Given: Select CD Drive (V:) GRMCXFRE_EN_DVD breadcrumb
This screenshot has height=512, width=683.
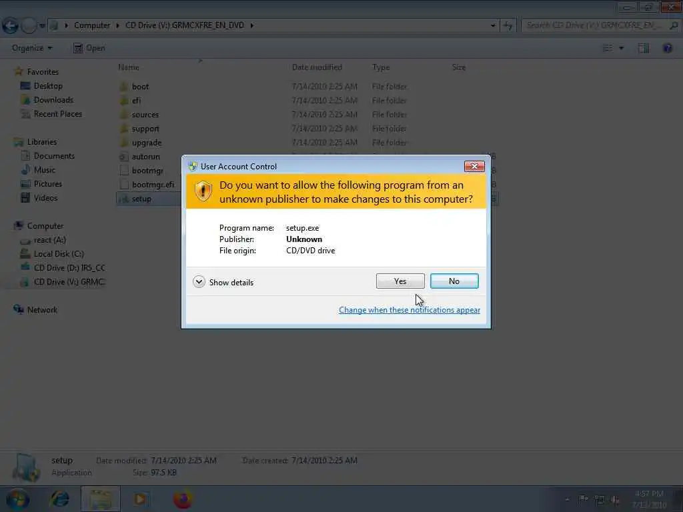Looking at the screenshot, I should coord(185,25).
